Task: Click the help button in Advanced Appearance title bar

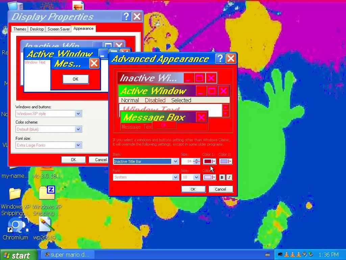Action: click(220, 59)
